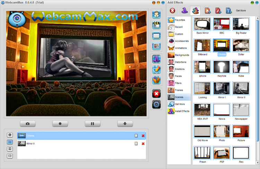The height and width of the screenshot is (169, 260).
Task: Apply the Looking scene thumbnail
Action: [x=202, y=88]
